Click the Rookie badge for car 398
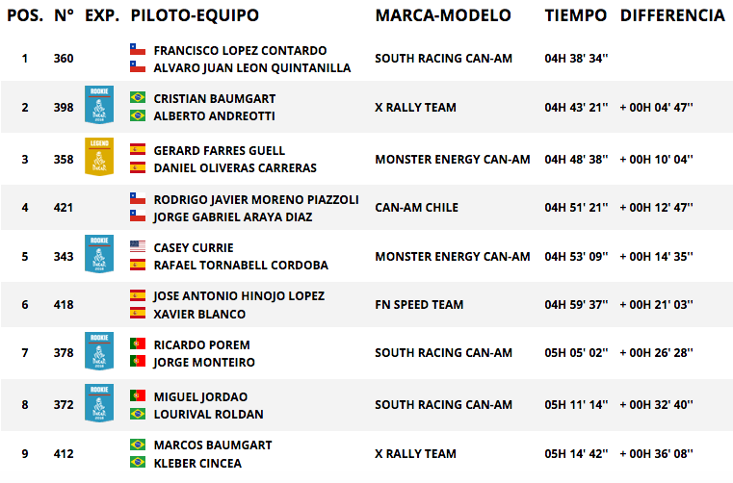Screen dimensions: 733x483 coord(99,105)
